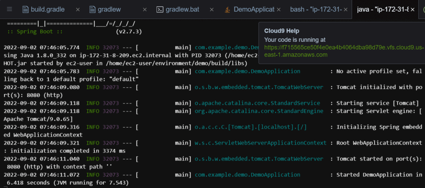Close the java terminal tab
Viewport: 425px width, 188px height.
tap(413, 9)
